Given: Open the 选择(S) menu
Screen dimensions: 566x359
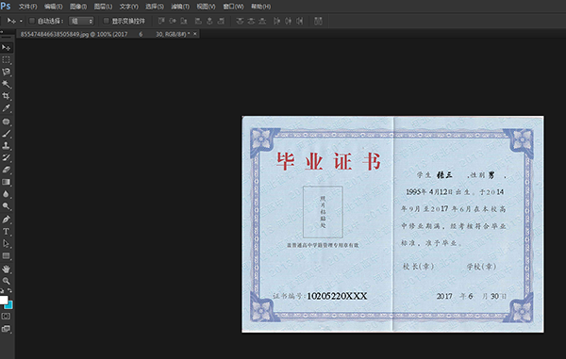Looking at the screenshot, I should click(155, 7).
